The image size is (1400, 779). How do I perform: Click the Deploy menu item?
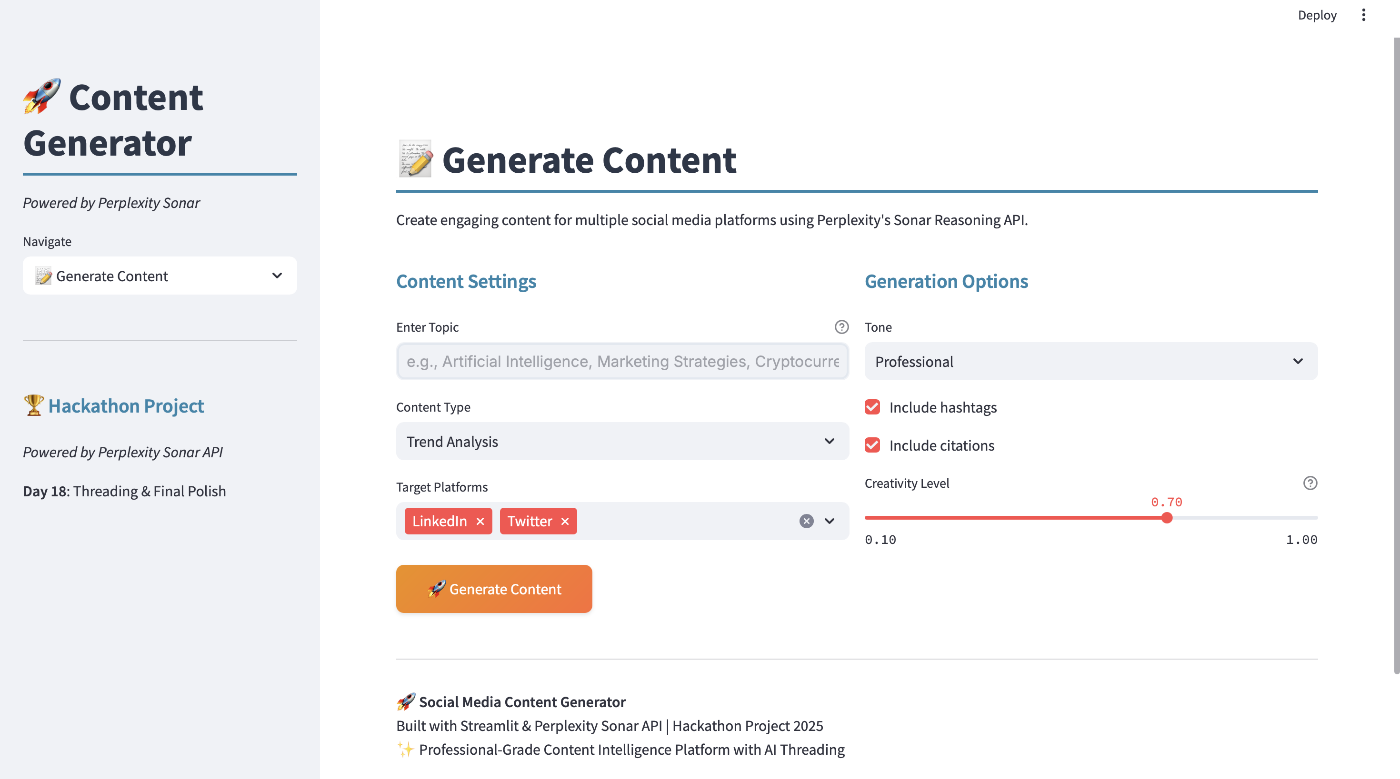[x=1317, y=15]
